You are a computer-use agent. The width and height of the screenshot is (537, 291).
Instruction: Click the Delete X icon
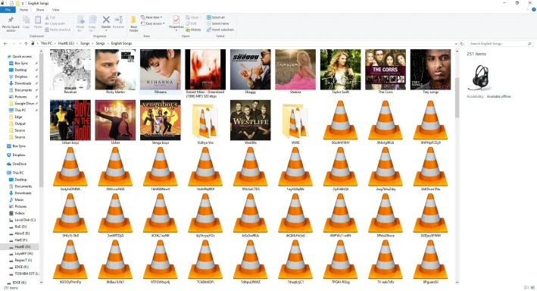coord(106,20)
